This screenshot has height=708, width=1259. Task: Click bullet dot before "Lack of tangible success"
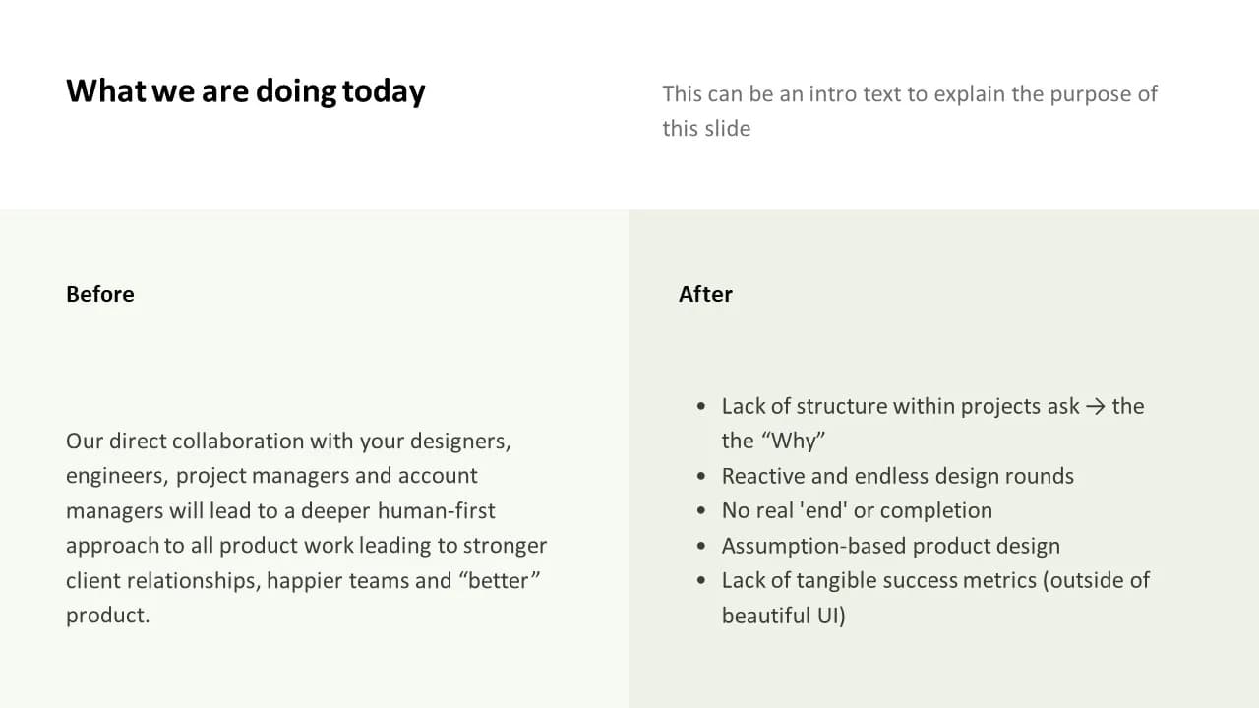coord(701,580)
